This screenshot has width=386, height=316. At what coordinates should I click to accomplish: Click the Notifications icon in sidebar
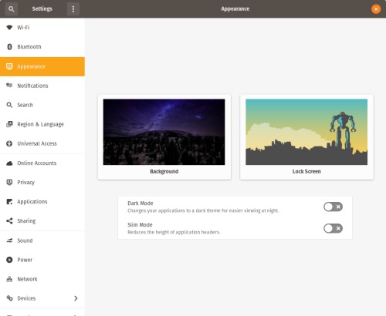pyautogui.click(x=9, y=86)
